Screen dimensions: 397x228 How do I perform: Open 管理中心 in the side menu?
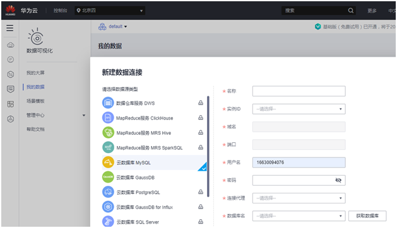click(x=35, y=115)
